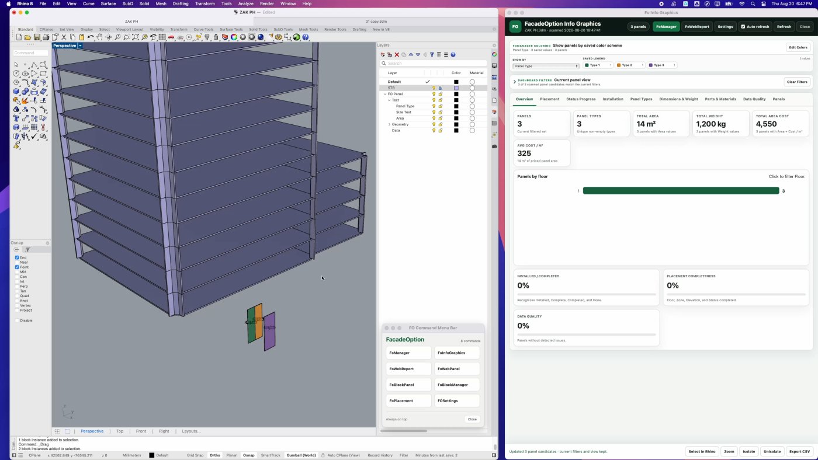818x460 pixels.
Task: Enable the Mid osnap checkbox
Action: click(17, 272)
